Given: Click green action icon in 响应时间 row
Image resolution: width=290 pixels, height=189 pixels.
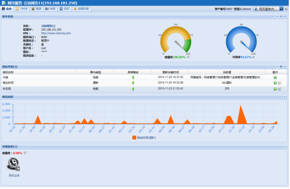Looking at the screenshot, I should coord(275,83).
